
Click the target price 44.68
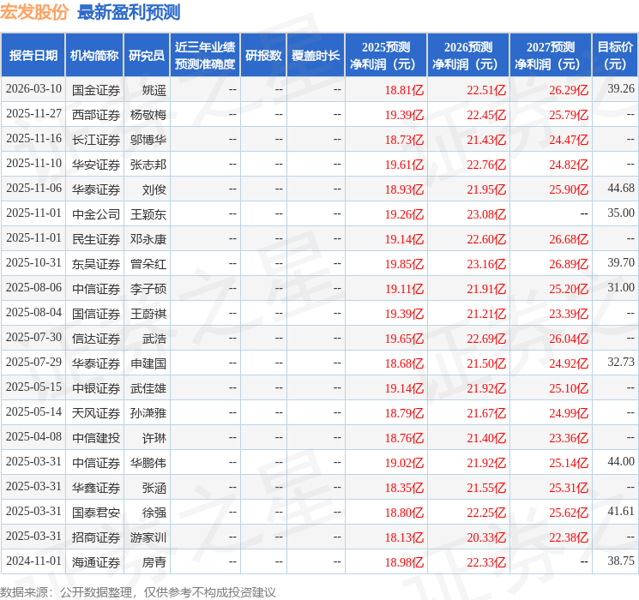pos(621,189)
